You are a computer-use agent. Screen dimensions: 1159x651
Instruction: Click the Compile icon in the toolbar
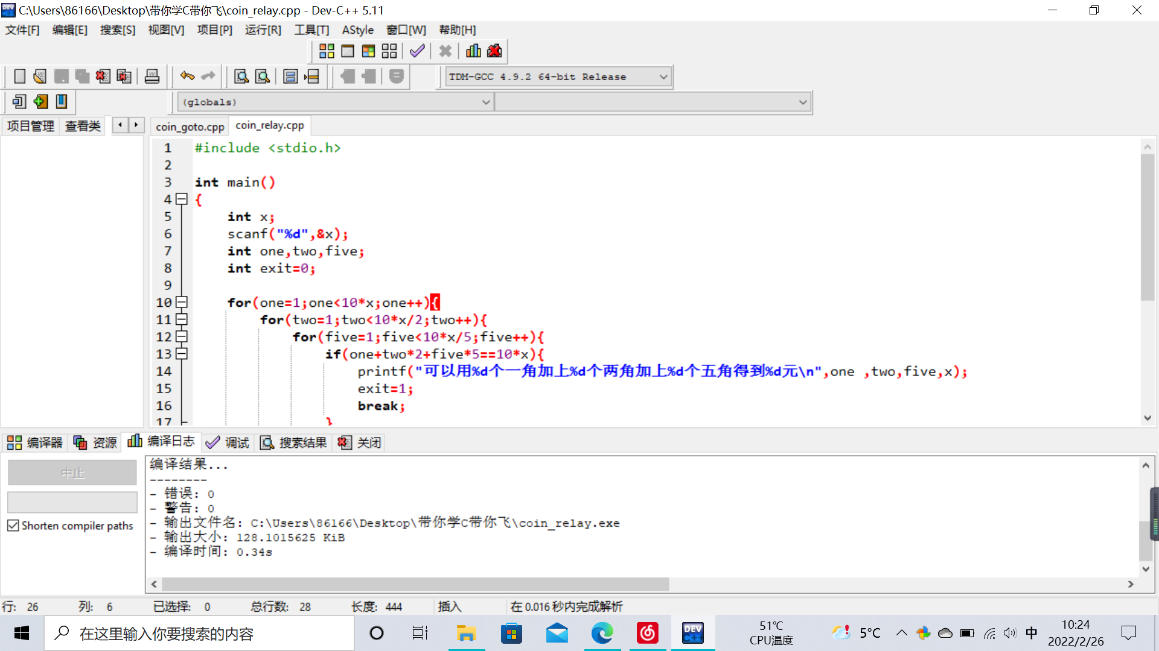(327, 51)
